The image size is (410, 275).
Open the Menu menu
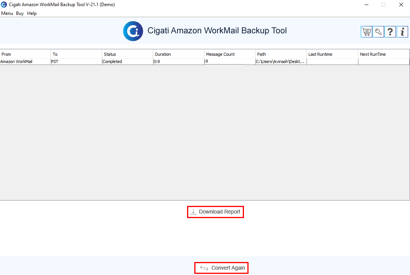[7, 13]
